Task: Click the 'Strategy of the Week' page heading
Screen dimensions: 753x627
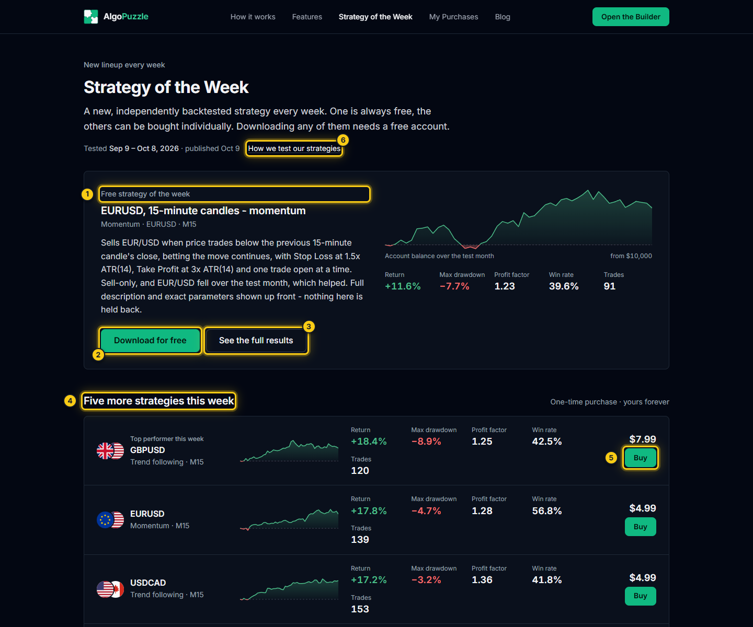Action: (166, 87)
